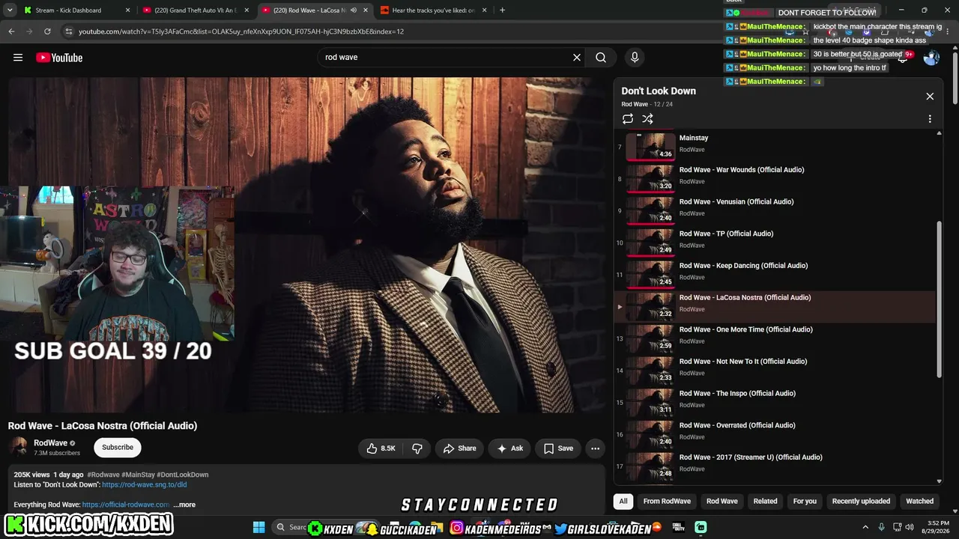Select the 'Watched' filter chip
959x539 pixels.
click(x=919, y=501)
